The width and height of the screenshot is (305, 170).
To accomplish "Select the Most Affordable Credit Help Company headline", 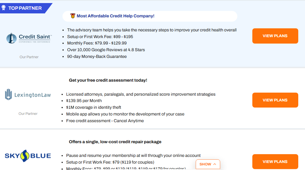I will (x=115, y=16).
